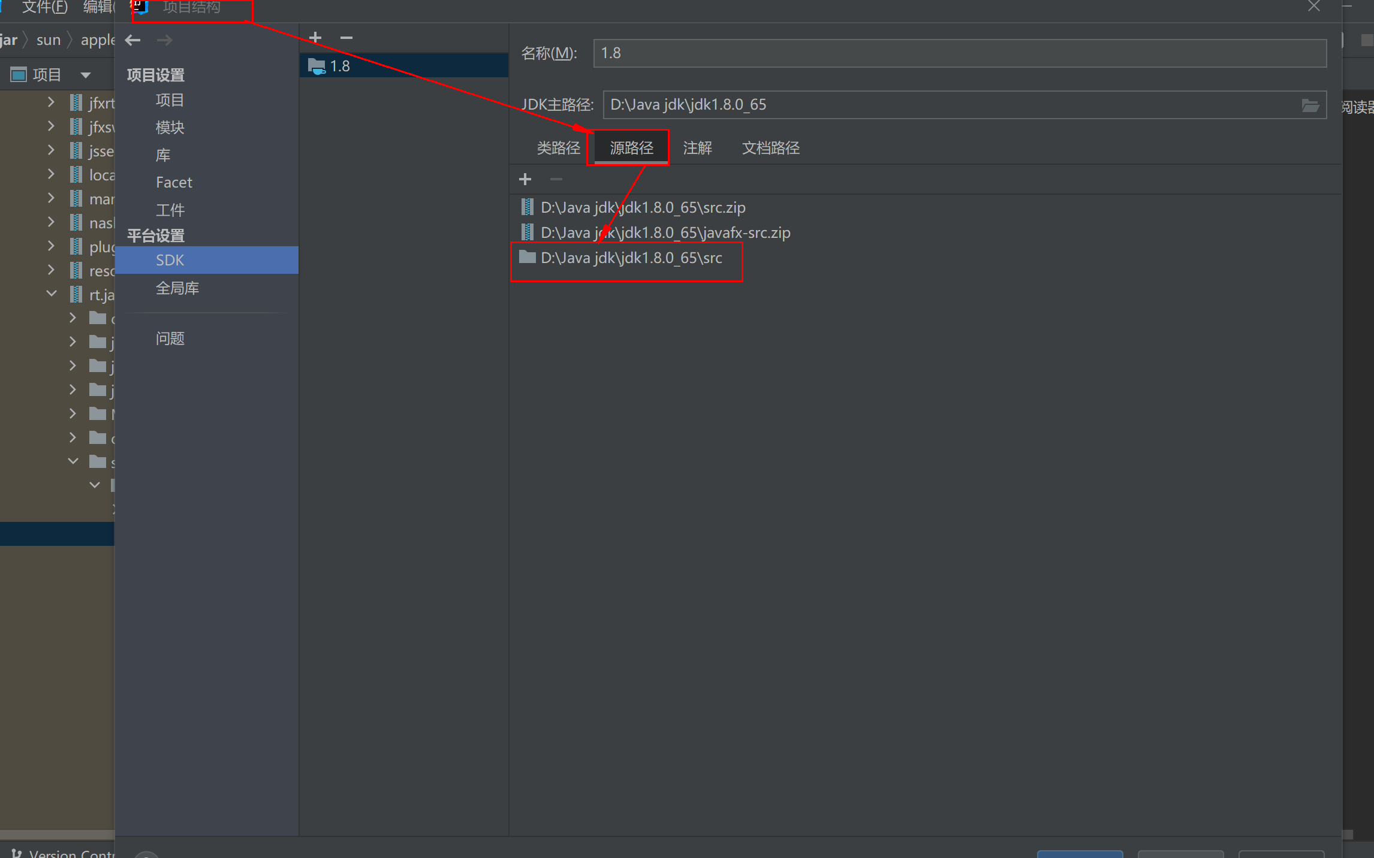Click the 项目 tool window icon
The image size is (1374, 858).
tap(19, 75)
